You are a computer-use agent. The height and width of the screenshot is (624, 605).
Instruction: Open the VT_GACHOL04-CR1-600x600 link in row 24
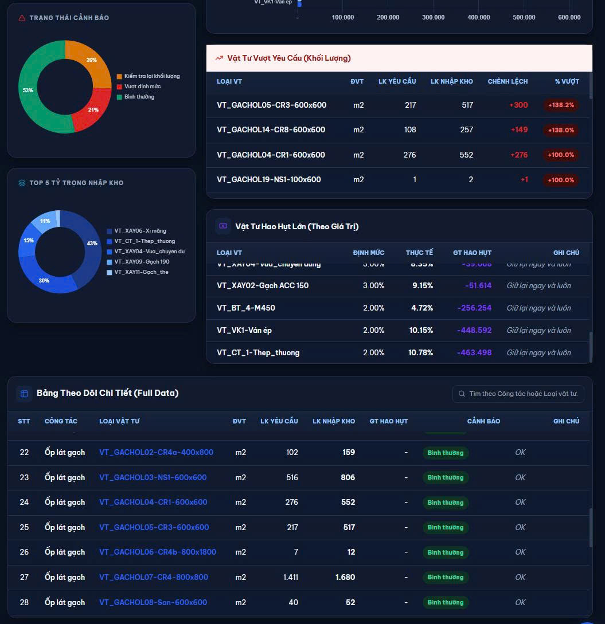click(153, 502)
